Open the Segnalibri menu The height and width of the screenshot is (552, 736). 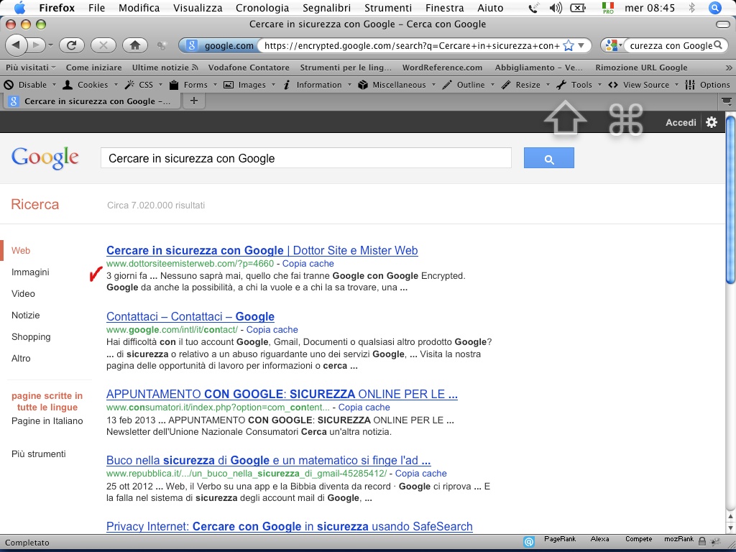click(x=327, y=8)
